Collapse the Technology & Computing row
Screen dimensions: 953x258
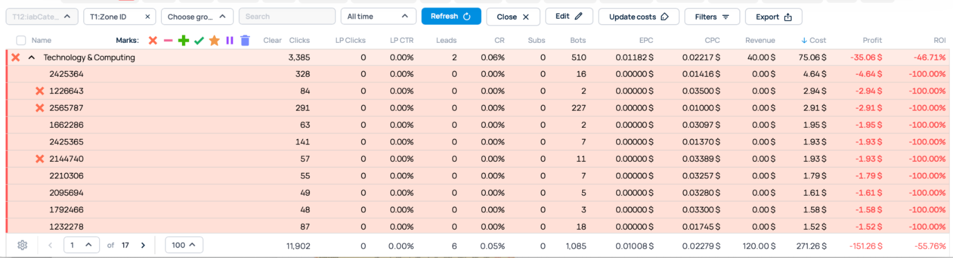pos(32,57)
